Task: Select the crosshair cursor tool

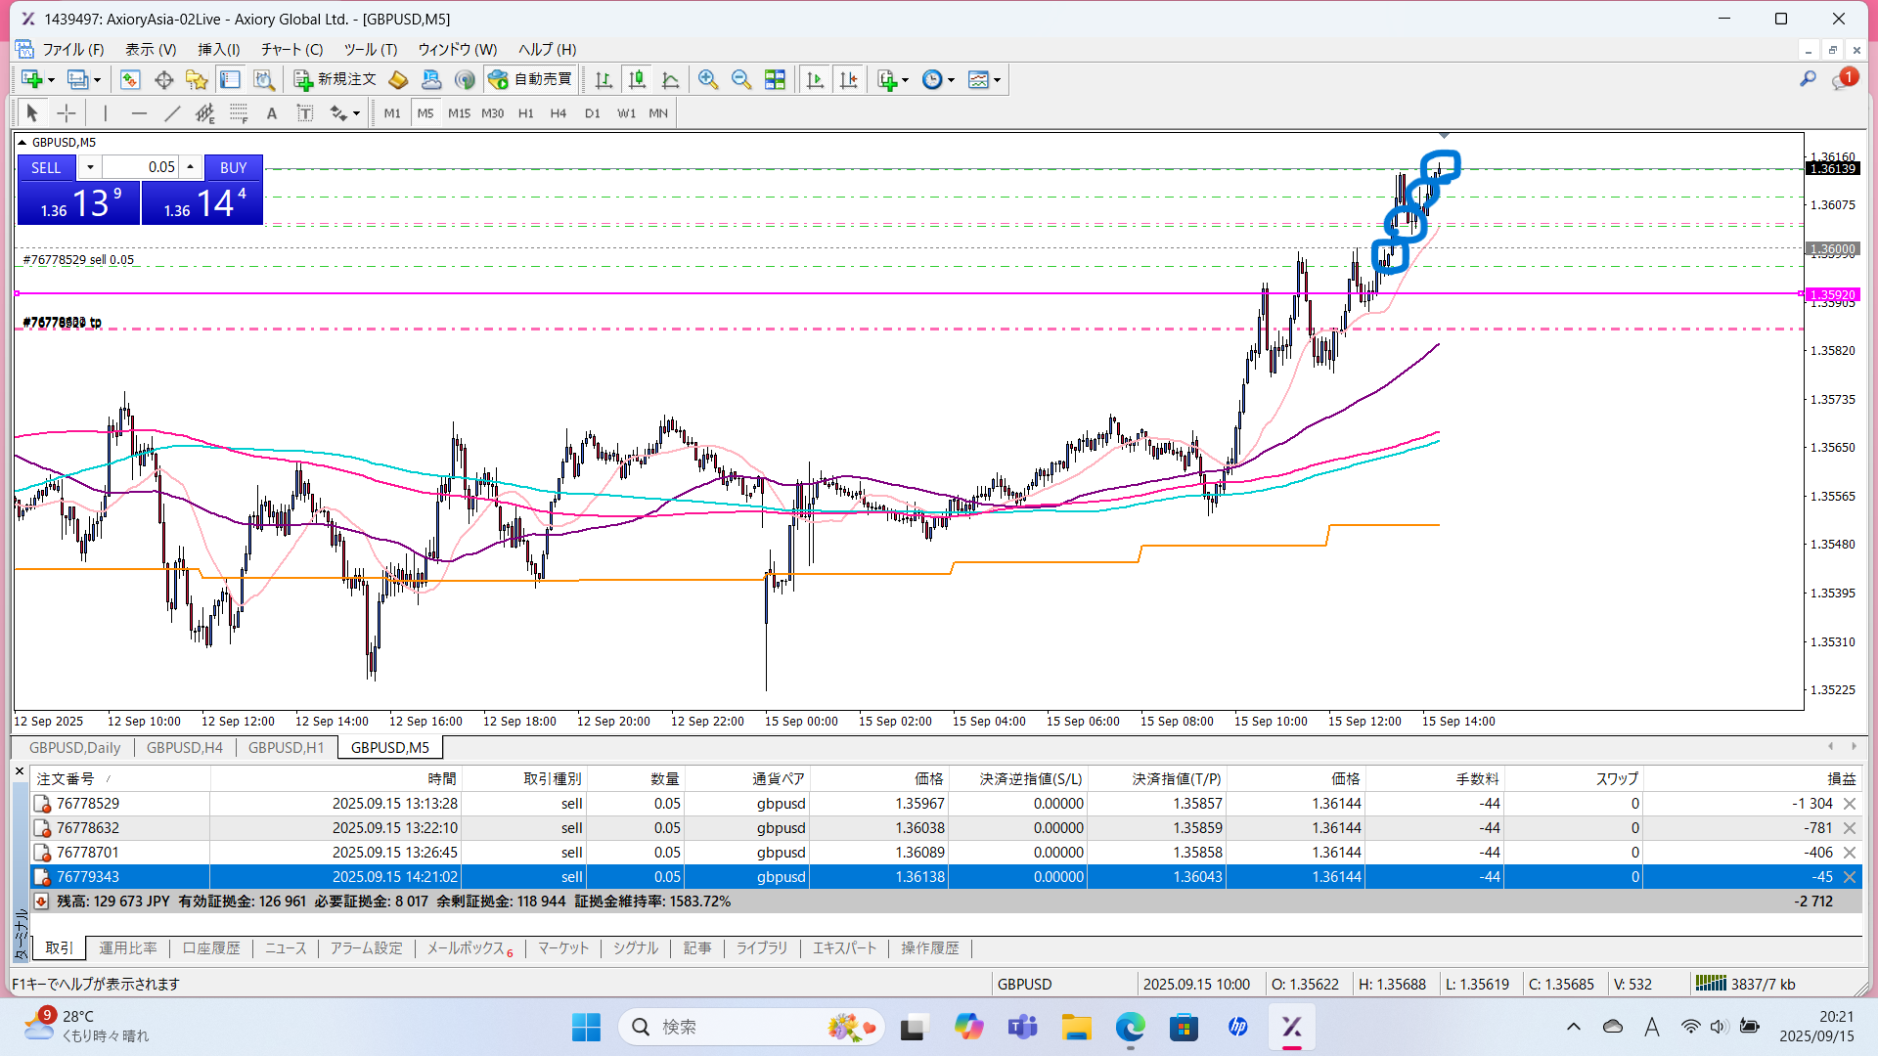Action: [x=66, y=113]
